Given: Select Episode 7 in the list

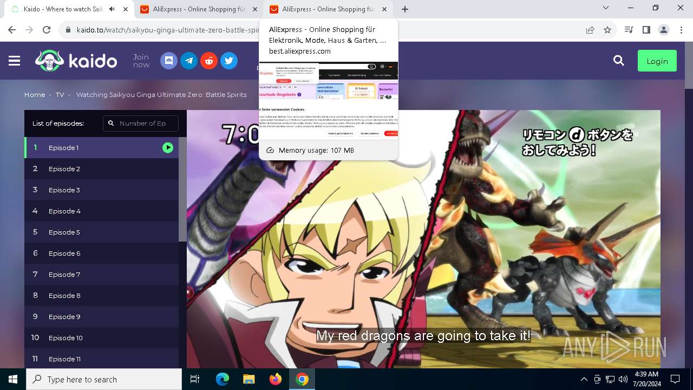Looking at the screenshot, I should 101,274.
